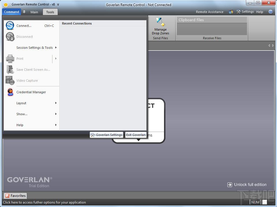Click the NUM indicator in the status bar
Screen dimensions: 277x207
point(255,202)
